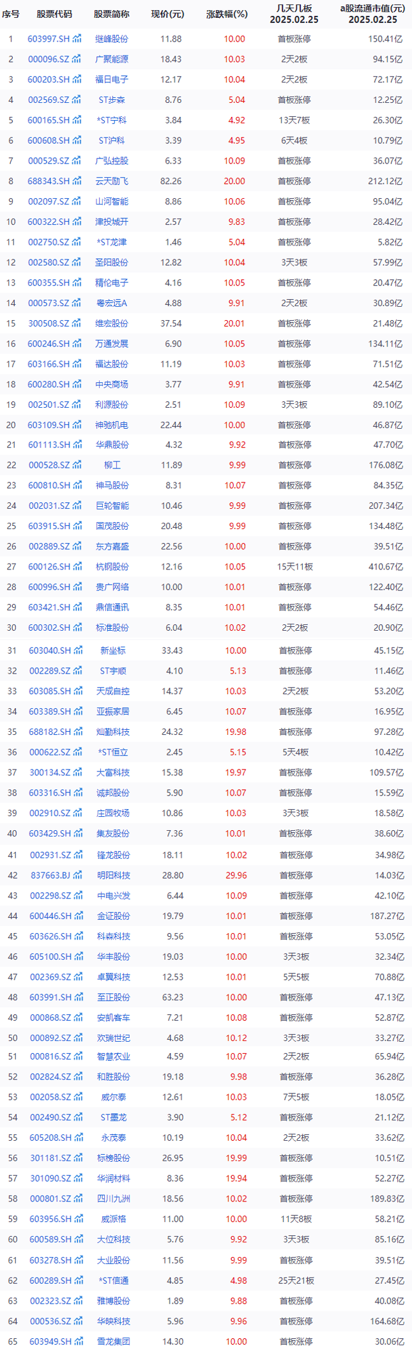The height and width of the screenshot is (1351, 412).
Task: Click the 63.23 price cell
Action: pos(172,997)
